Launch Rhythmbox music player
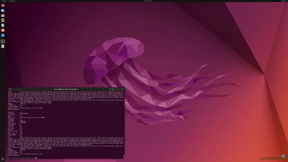The image size is (288, 162). (3, 20)
